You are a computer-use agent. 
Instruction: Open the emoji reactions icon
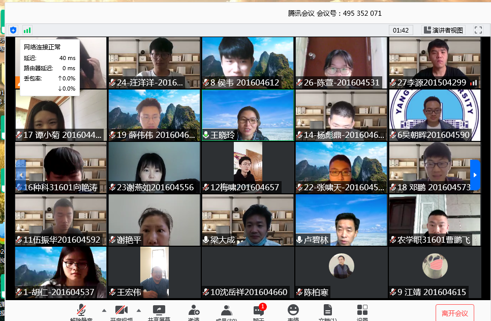point(293,311)
